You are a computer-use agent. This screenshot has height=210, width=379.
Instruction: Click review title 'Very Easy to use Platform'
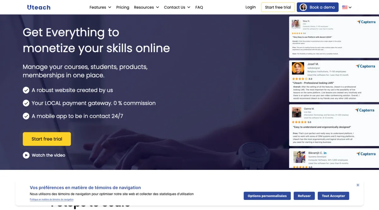pos(312,37)
